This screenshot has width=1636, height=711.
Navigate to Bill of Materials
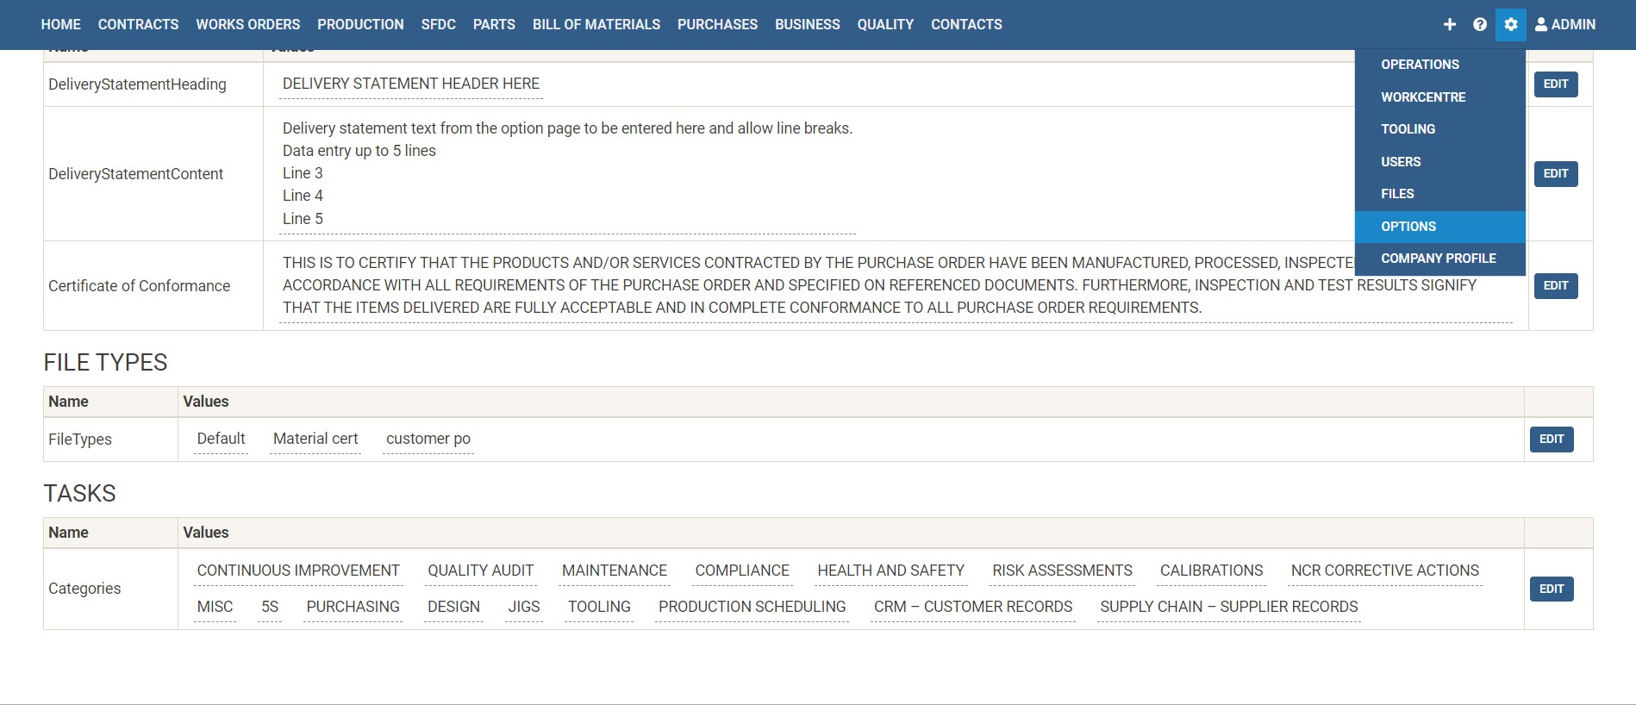click(596, 24)
